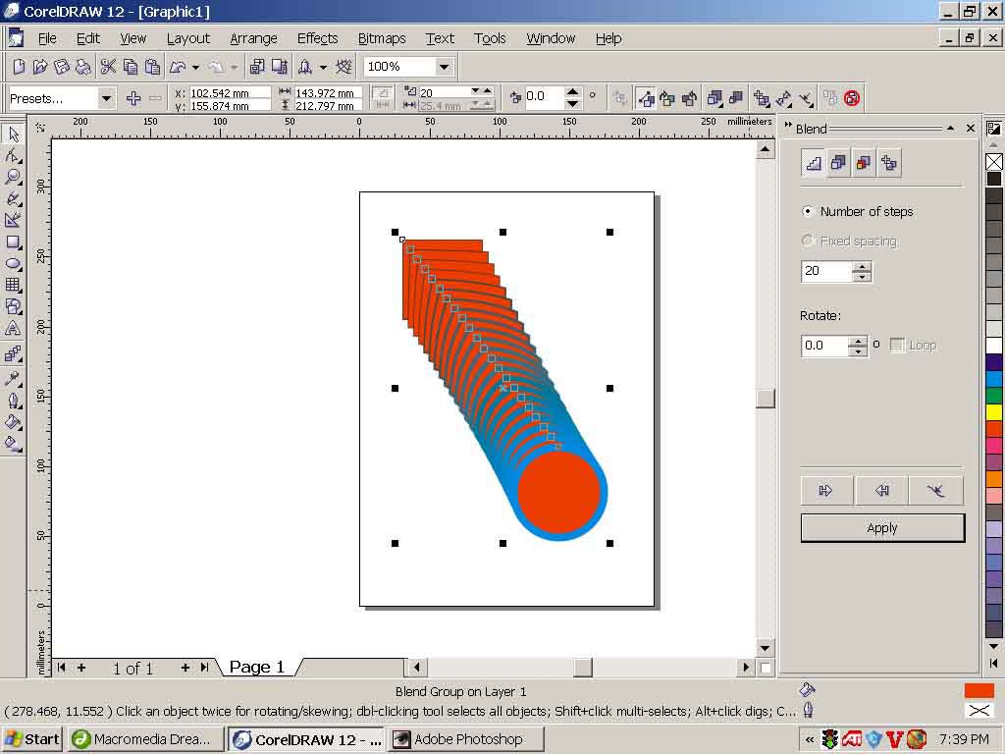The height and width of the screenshot is (754, 1005).
Task: Click the blend End object button in docker
Action: click(x=881, y=491)
